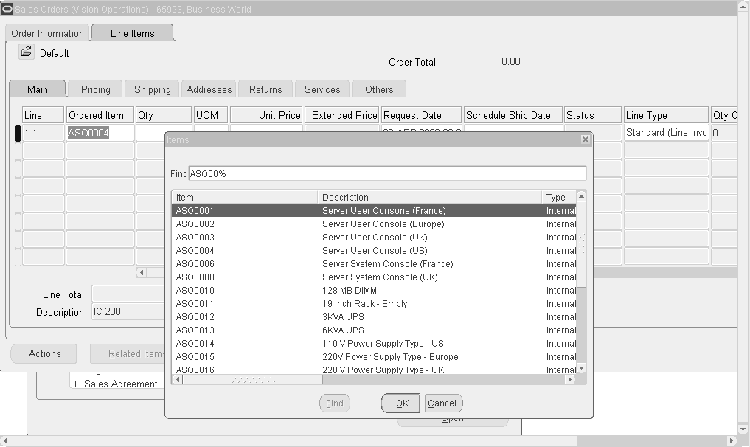Click the Related Items button
Image resolution: width=750 pixels, height=447 pixels.
click(x=128, y=353)
